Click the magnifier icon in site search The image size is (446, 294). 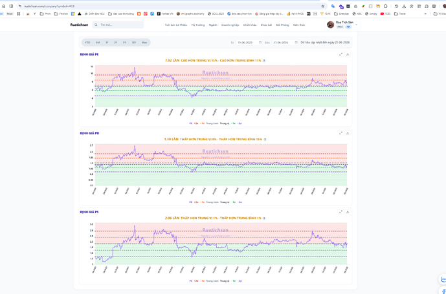pos(96,25)
